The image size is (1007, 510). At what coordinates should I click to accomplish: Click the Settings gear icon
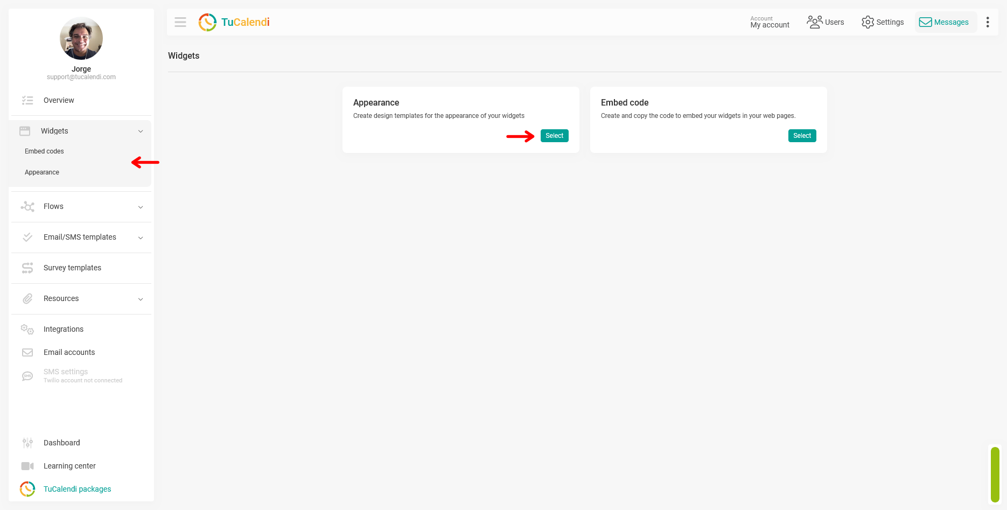(x=868, y=22)
